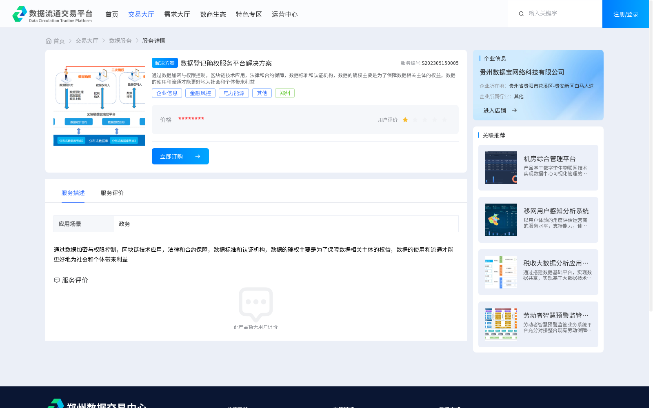Image resolution: width=653 pixels, height=408 pixels.
Task: Click the 税收大数据分析应用 title
Action: [556, 263]
